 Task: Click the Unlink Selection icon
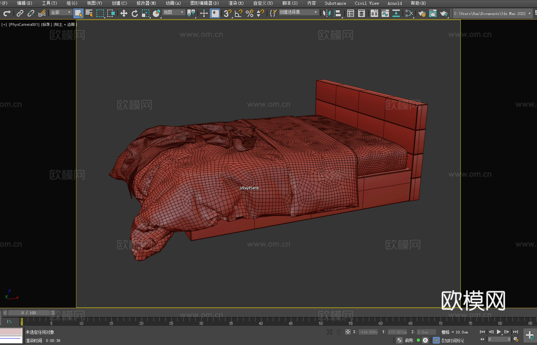pos(31,13)
